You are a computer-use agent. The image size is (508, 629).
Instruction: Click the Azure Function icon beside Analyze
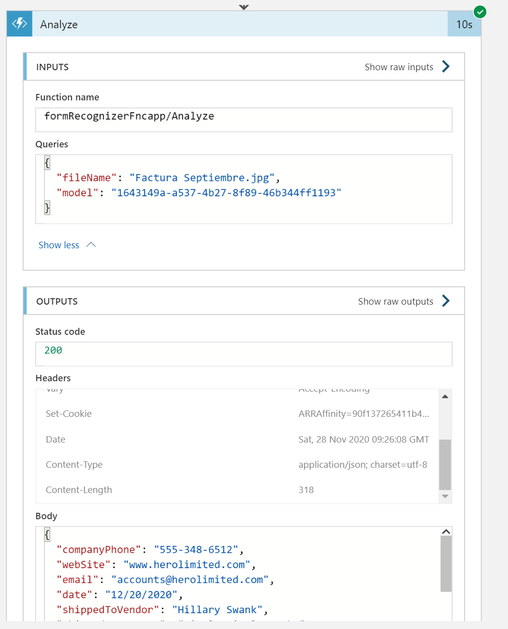click(20, 24)
